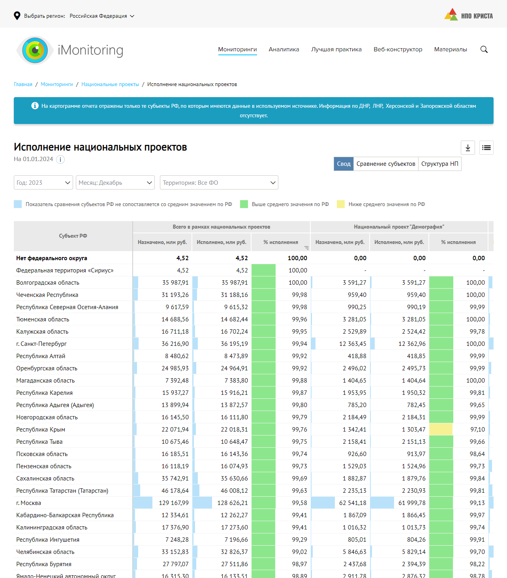Click the green Выше среднего legend swatch
Viewport: 507px width, 578px height.
pyautogui.click(x=244, y=204)
